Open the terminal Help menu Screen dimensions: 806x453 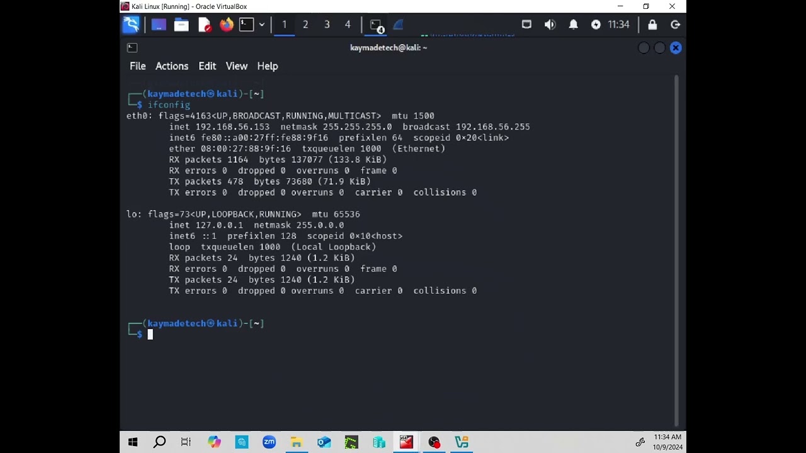tap(268, 66)
